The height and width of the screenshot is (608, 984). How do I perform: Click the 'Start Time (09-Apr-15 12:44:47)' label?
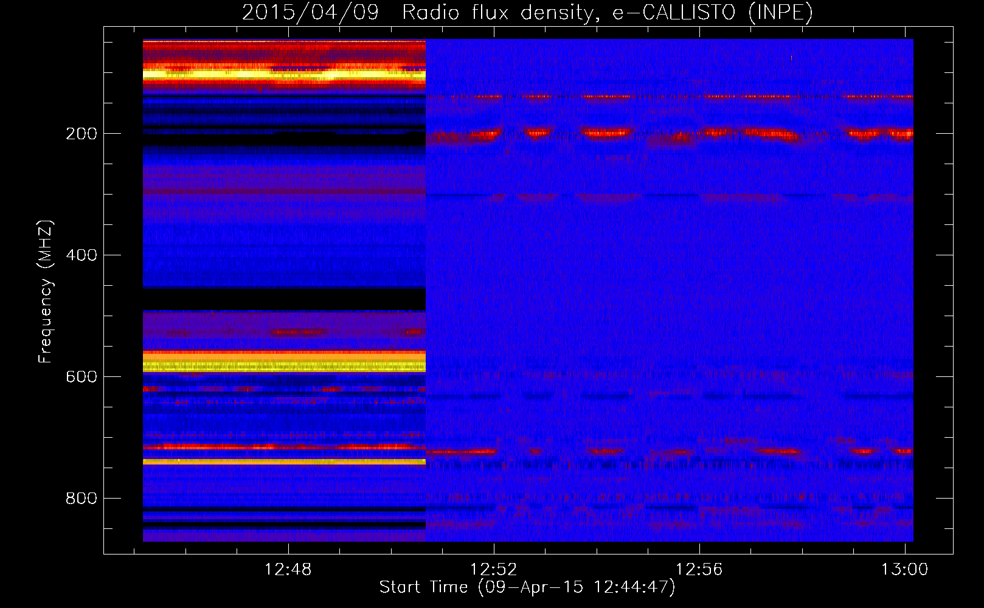point(527,587)
